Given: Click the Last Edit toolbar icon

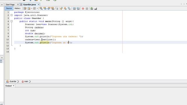Looking at the screenshot, I should (25, 8).
